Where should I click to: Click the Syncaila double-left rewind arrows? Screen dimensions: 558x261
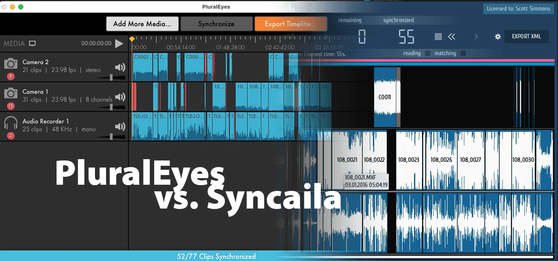click(x=451, y=37)
